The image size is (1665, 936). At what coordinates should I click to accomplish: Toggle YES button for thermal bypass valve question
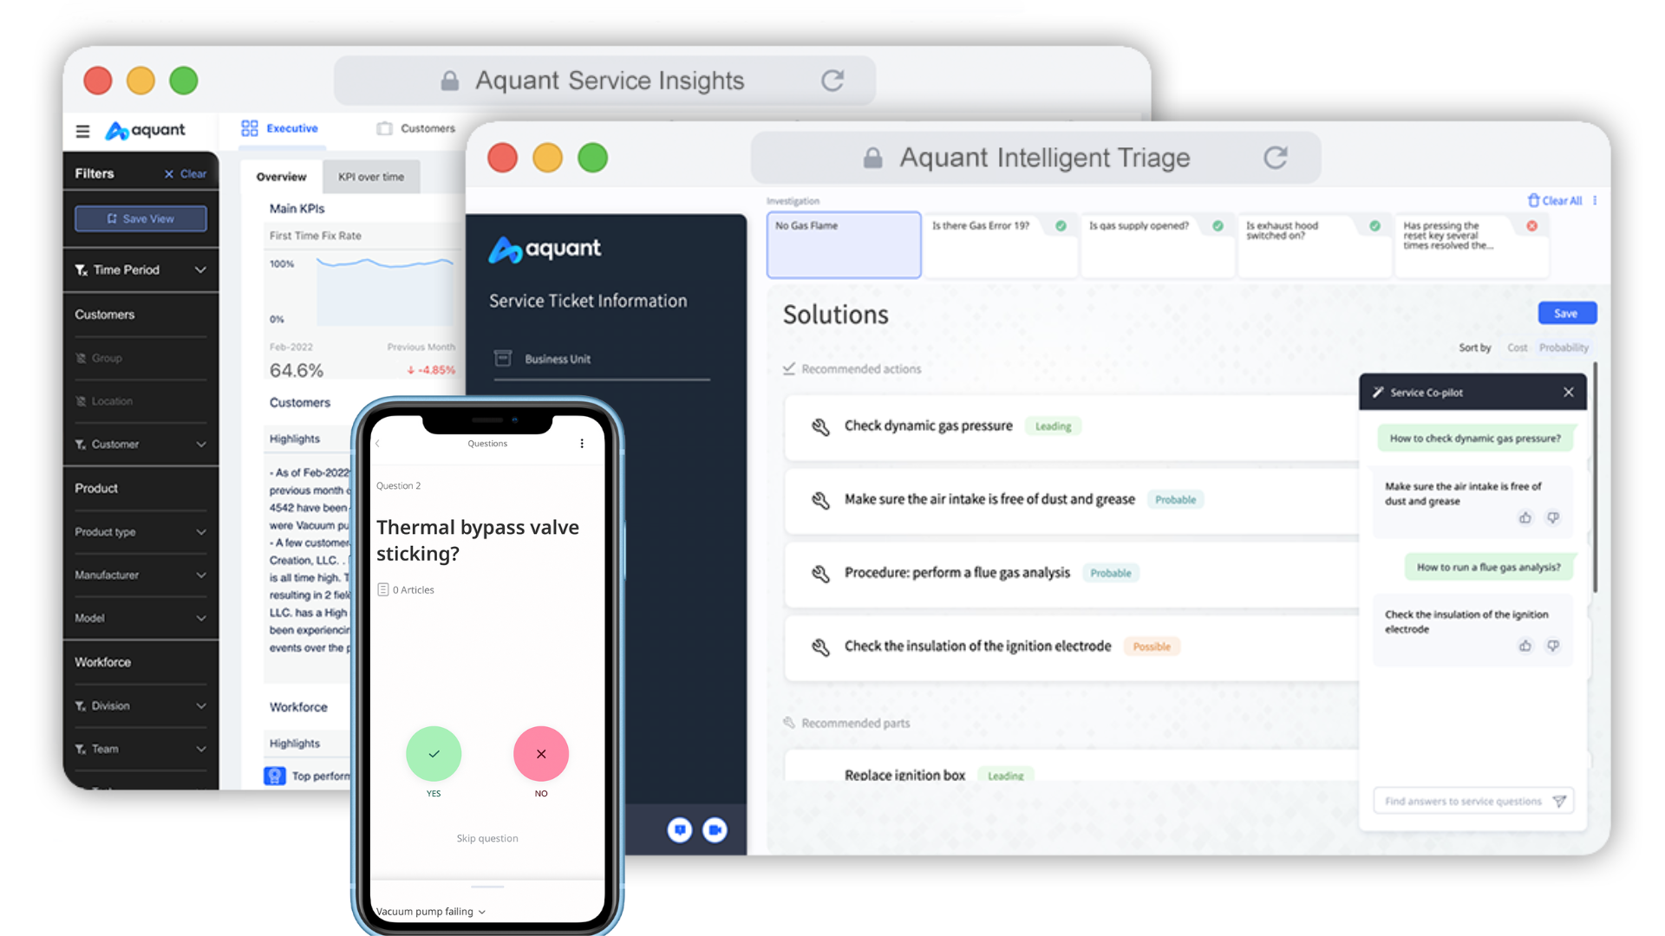pos(432,753)
